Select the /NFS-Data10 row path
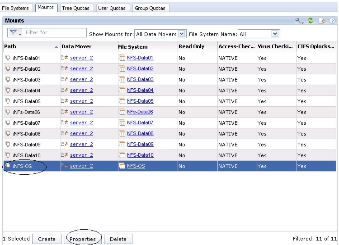 click(x=27, y=155)
